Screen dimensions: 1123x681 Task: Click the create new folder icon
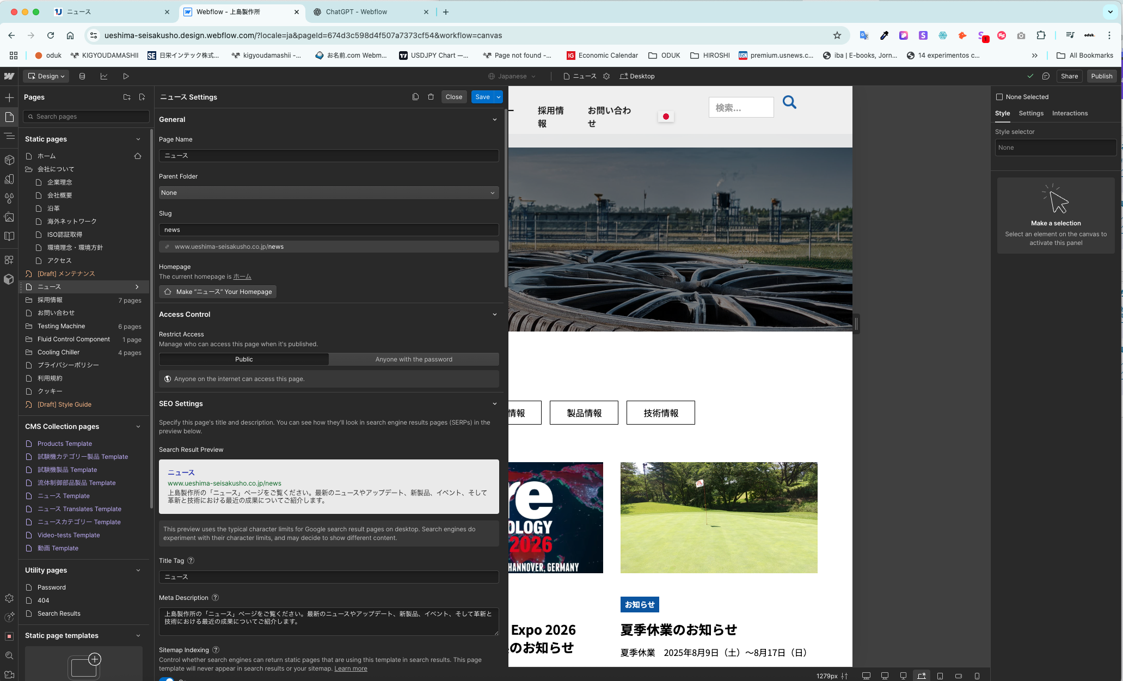[x=127, y=97]
